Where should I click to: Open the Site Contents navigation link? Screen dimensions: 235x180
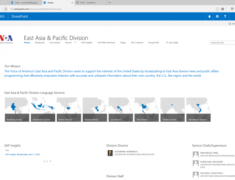pos(137,43)
